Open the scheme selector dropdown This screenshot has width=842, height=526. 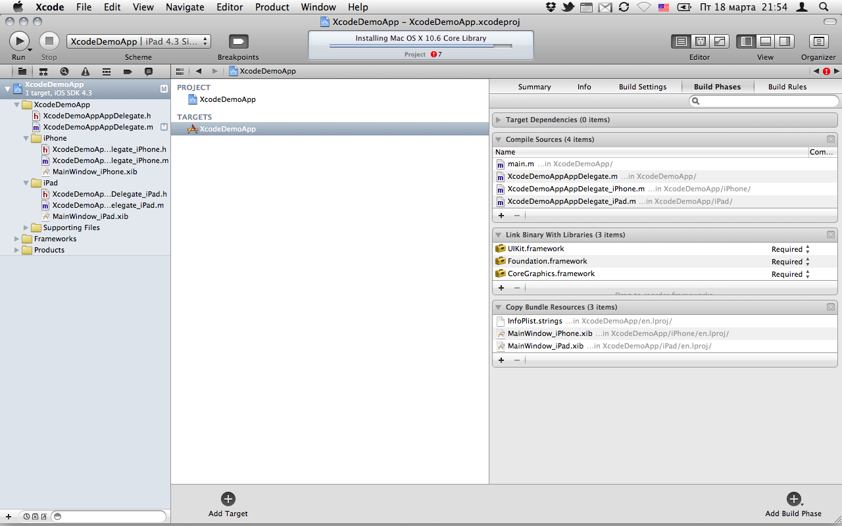tap(138, 41)
